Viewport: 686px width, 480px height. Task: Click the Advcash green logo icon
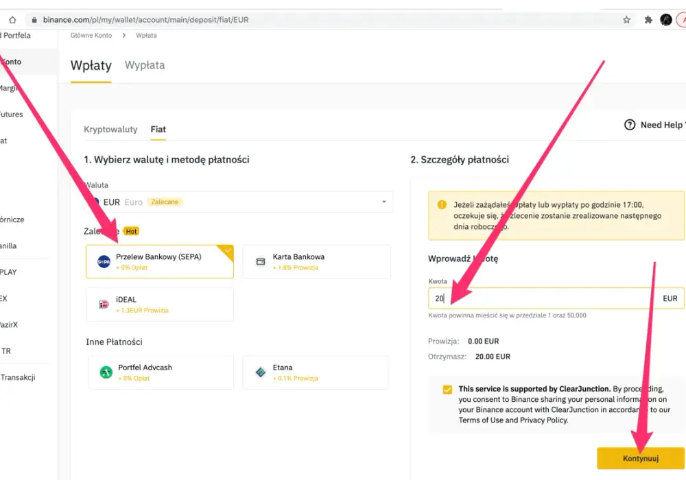click(x=106, y=372)
